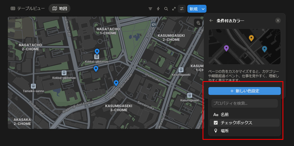Close the 条件付きカラー panel
The width and height of the screenshot is (294, 146).
278,20
